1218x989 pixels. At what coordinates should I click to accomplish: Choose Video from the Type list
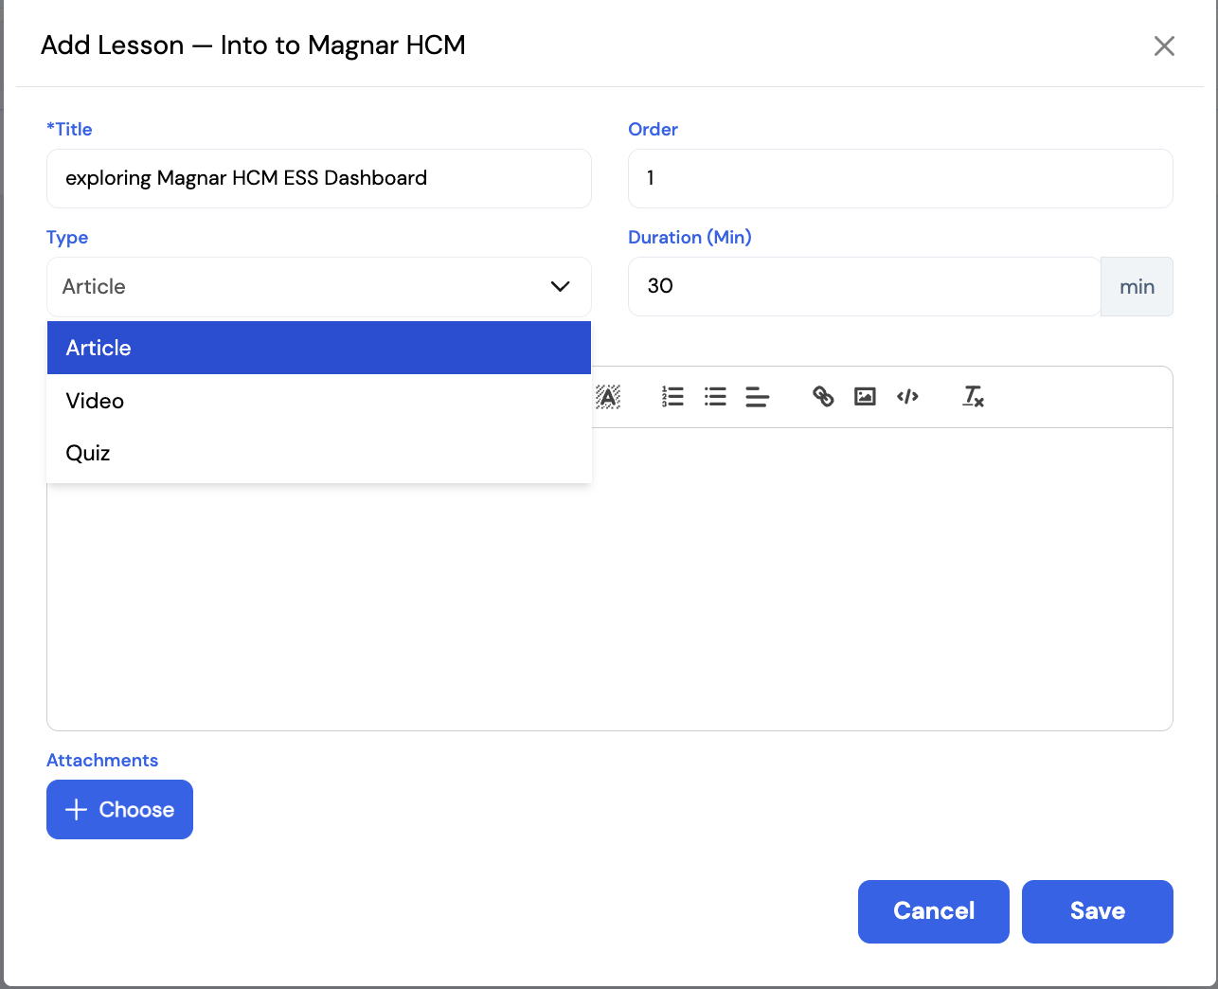pos(319,401)
